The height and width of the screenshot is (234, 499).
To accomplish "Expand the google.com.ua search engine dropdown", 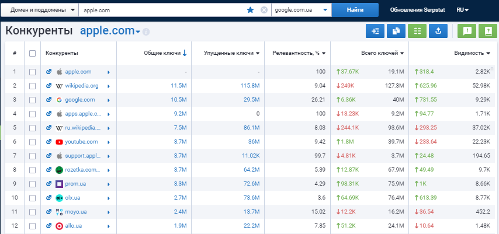I will point(301,10).
